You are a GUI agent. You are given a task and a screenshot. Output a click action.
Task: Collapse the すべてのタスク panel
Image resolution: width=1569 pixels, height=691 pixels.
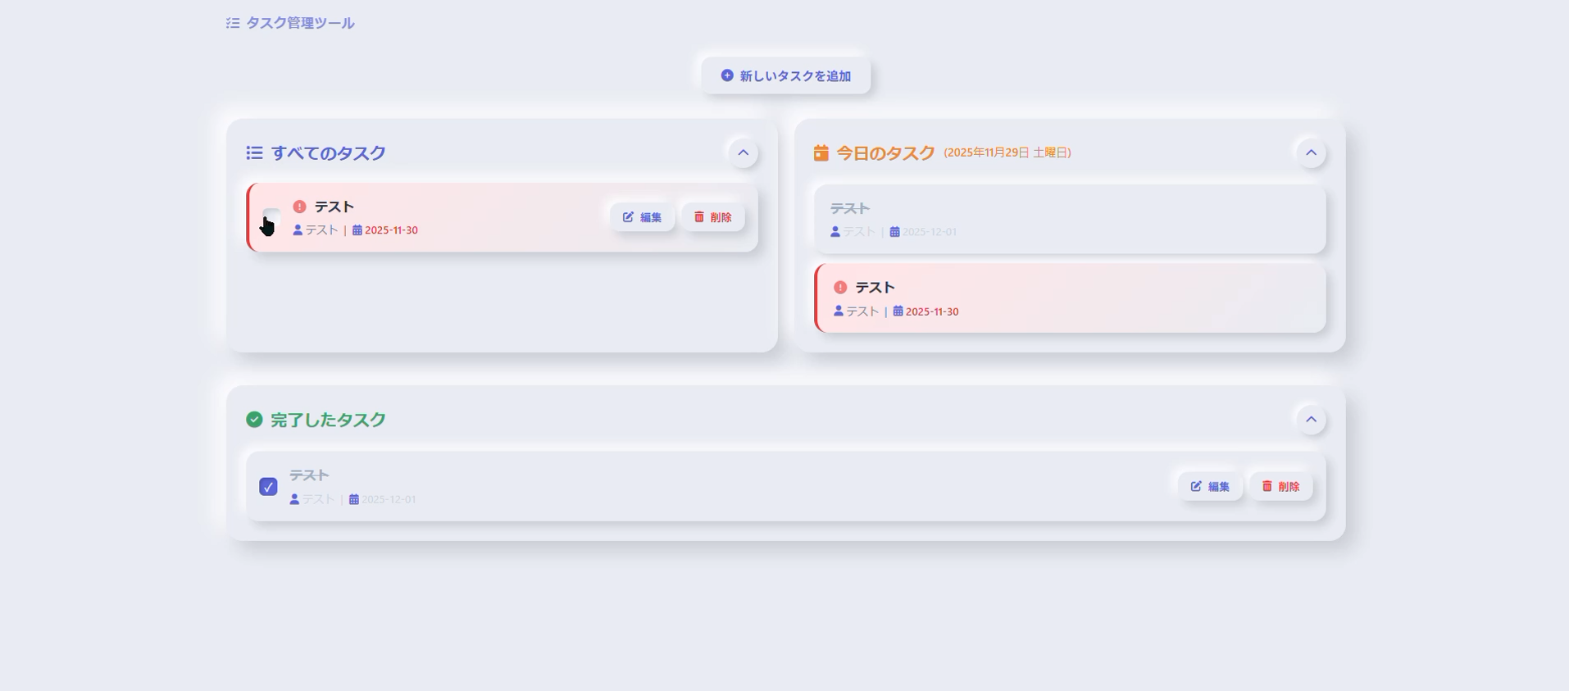tap(743, 153)
